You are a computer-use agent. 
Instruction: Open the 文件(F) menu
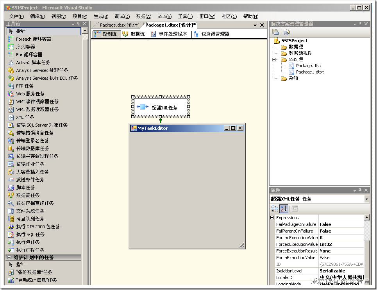tap(16, 16)
